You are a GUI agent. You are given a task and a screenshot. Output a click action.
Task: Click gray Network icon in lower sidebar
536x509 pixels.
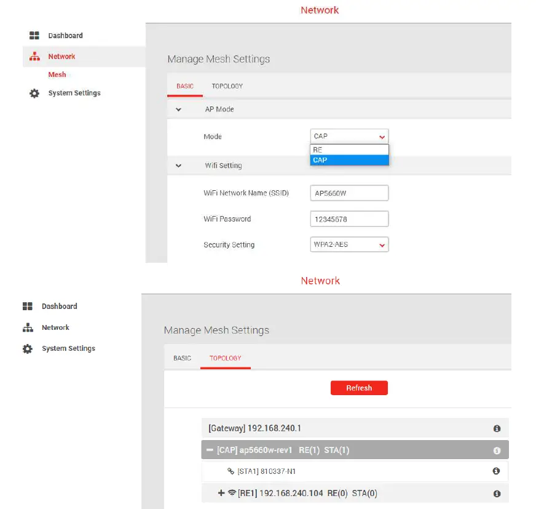(28, 327)
